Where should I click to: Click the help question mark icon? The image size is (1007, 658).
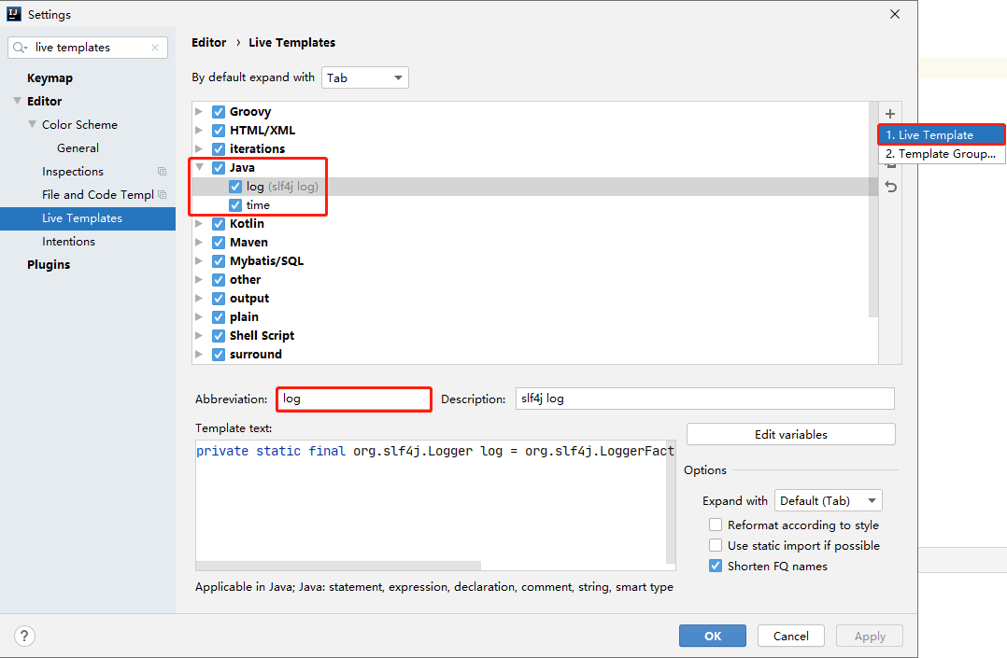click(x=25, y=636)
